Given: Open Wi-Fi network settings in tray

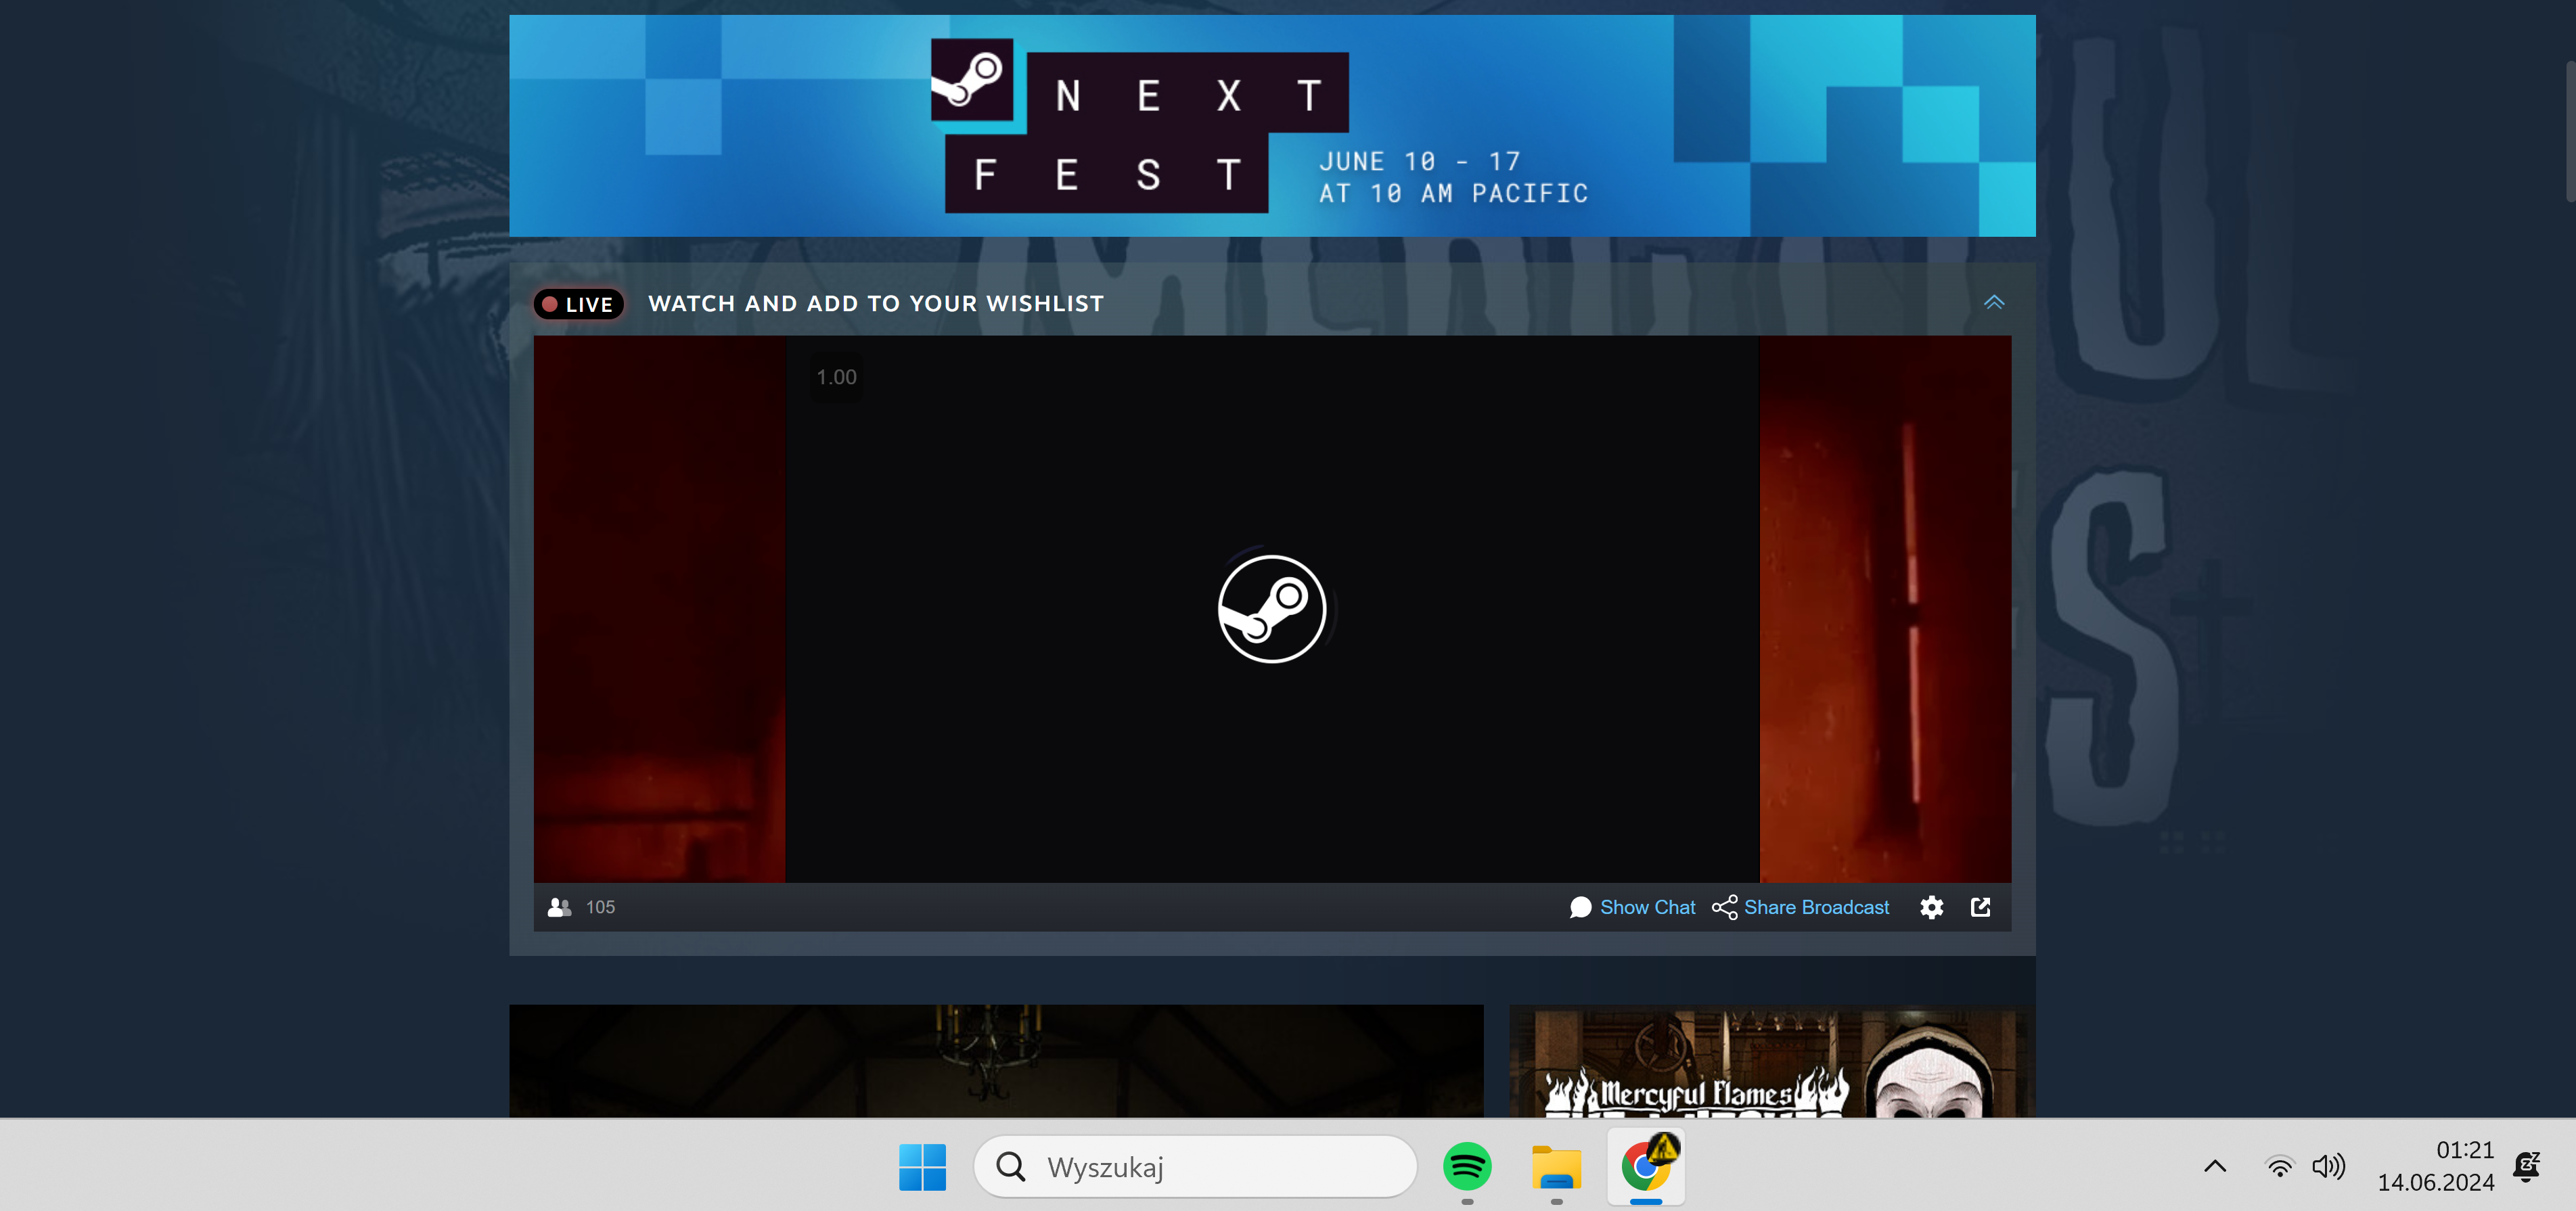Looking at the screenshot, I should coord(2279,1166).
